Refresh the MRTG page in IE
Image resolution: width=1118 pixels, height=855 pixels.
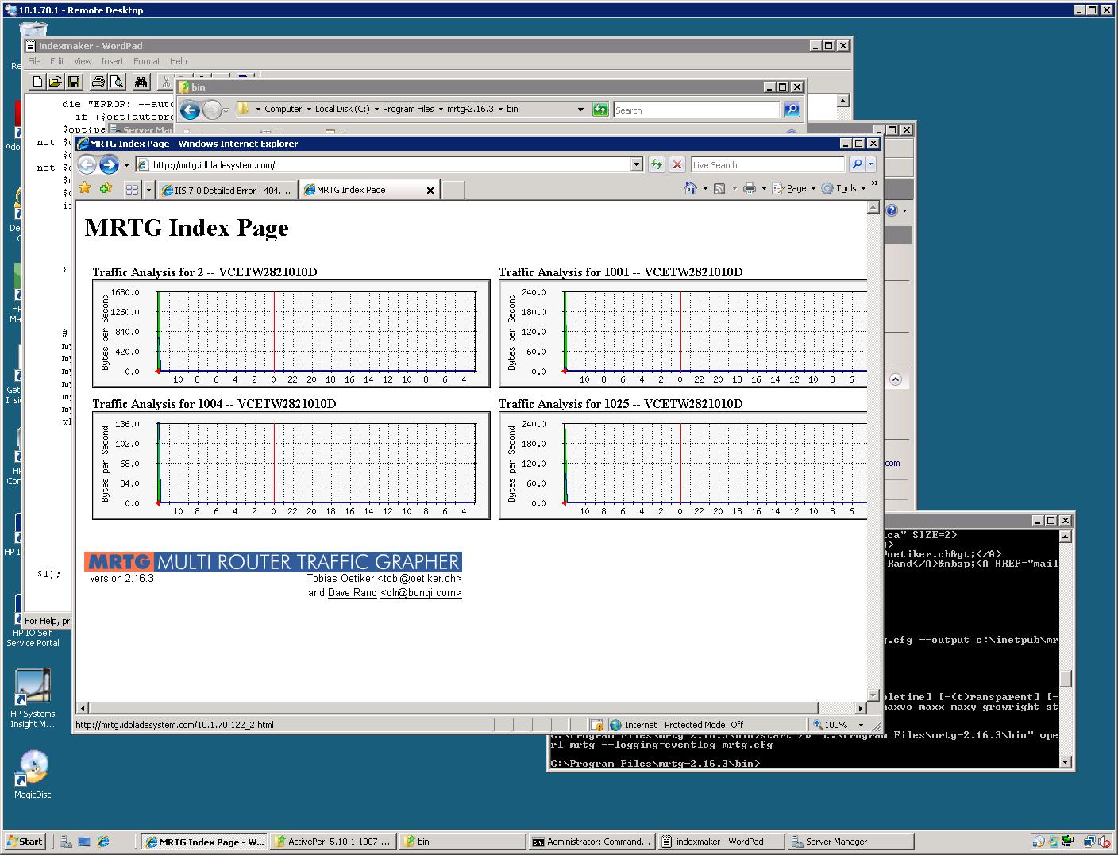(656, 164)
